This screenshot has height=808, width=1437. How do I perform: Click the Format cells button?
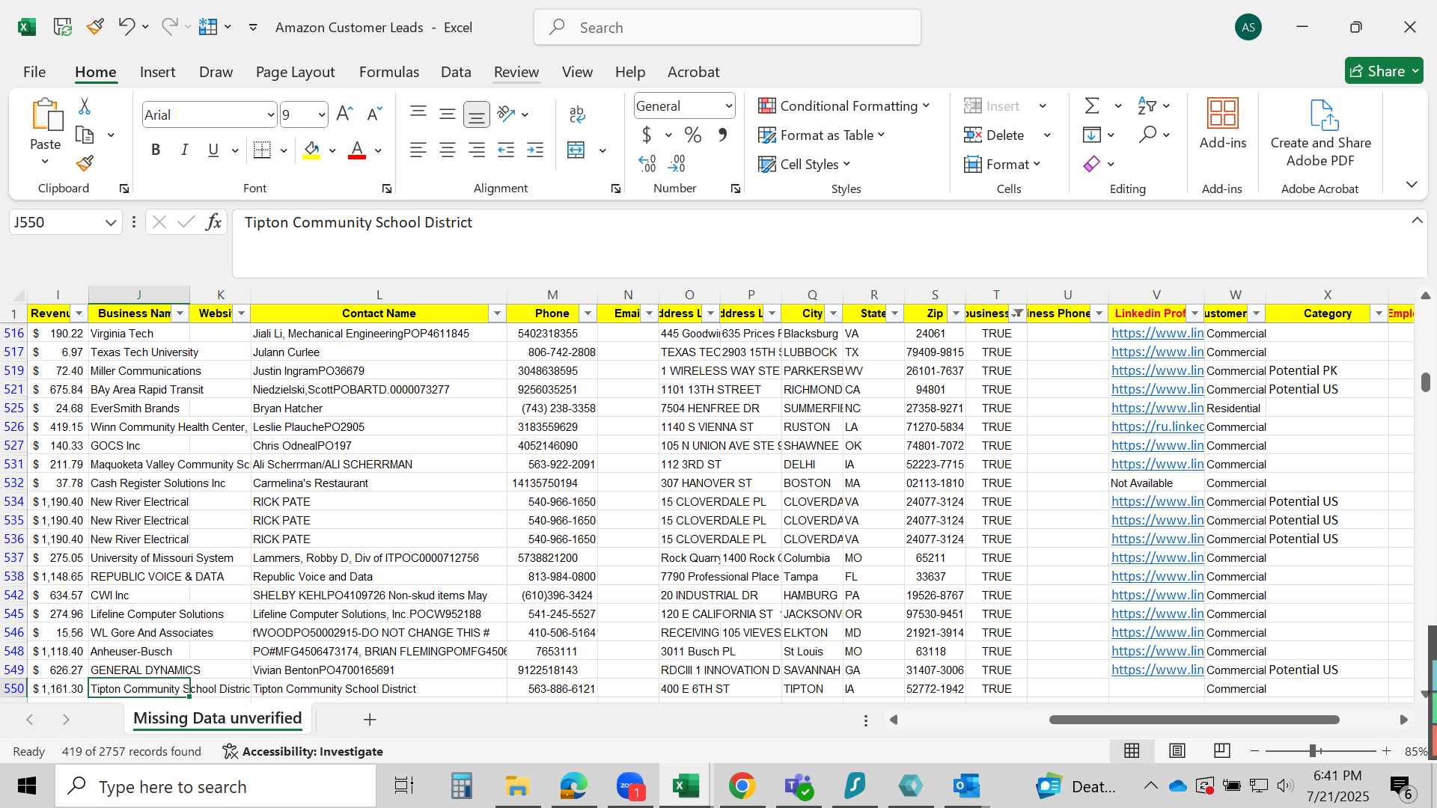pos(1002,164)
